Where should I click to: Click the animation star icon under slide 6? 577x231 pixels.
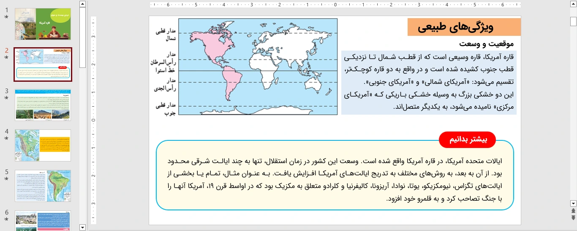tap(6, 219)
